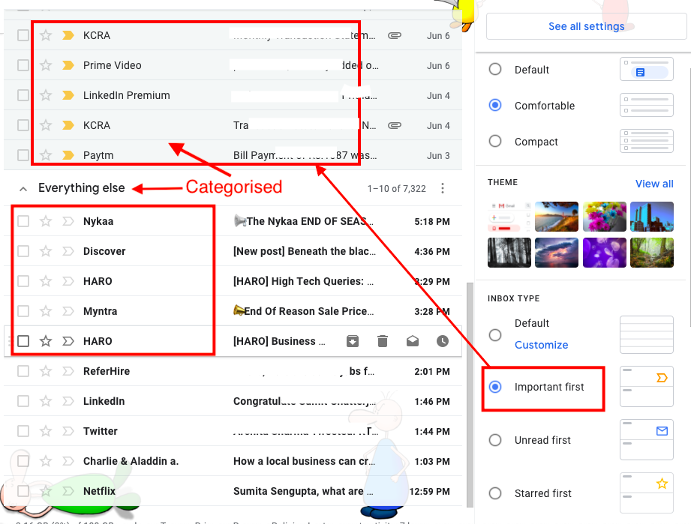Screen dimensions: 691x524
Task: Mark the Nykaa email as important
Action: point(68,221)
